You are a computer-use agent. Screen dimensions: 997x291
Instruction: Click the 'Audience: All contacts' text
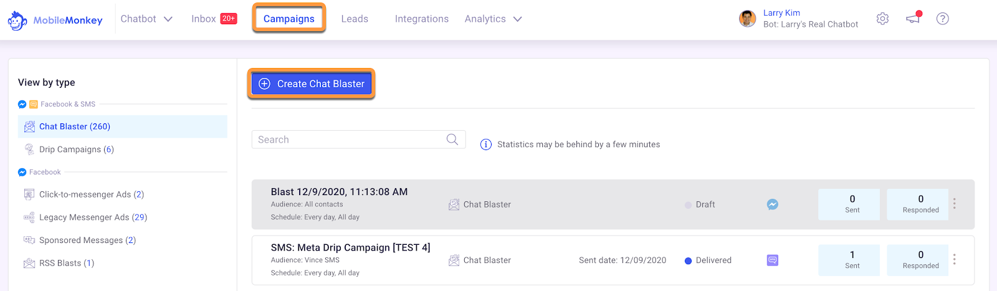[x=307, y=204]
